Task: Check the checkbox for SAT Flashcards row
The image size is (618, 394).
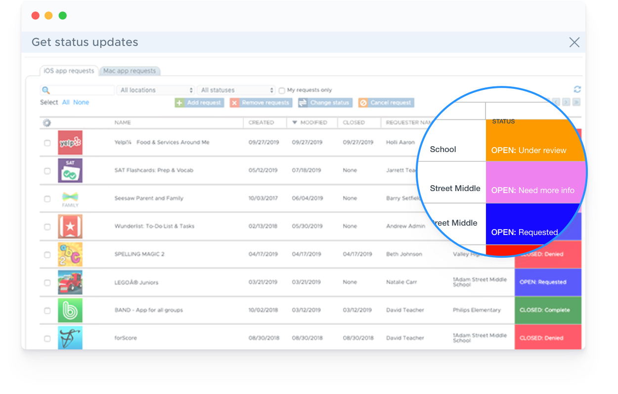Action: [47, 171]
